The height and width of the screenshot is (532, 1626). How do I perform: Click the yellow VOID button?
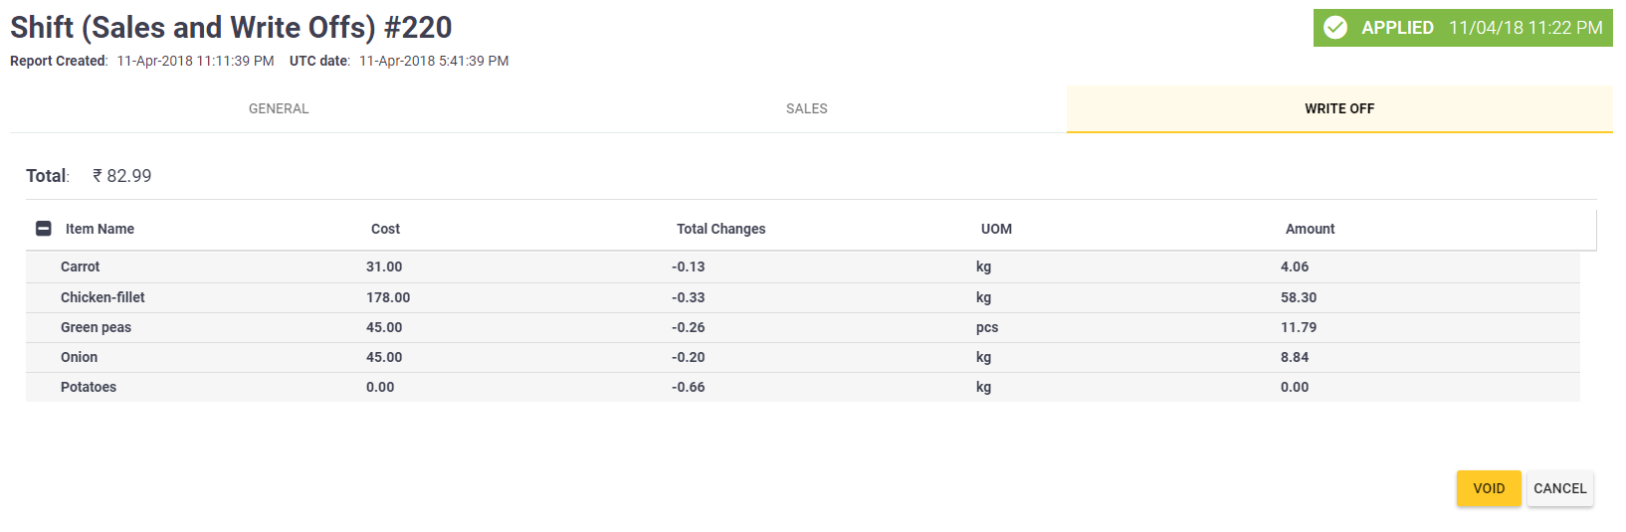(x=1489, y=488)
